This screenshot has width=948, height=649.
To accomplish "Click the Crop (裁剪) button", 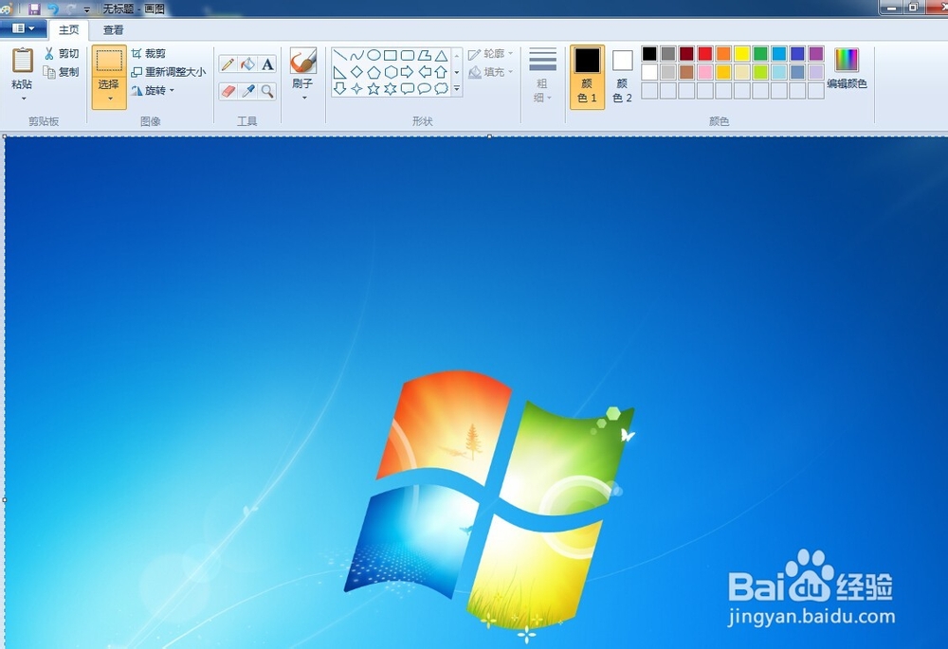I will pyautogui.click(x=148, y=54).
